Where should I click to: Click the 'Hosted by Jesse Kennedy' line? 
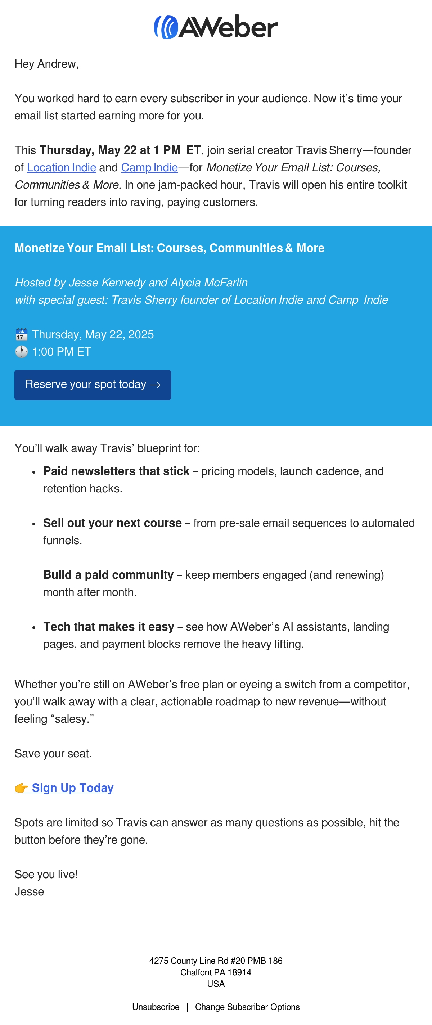tap(131, 283)
